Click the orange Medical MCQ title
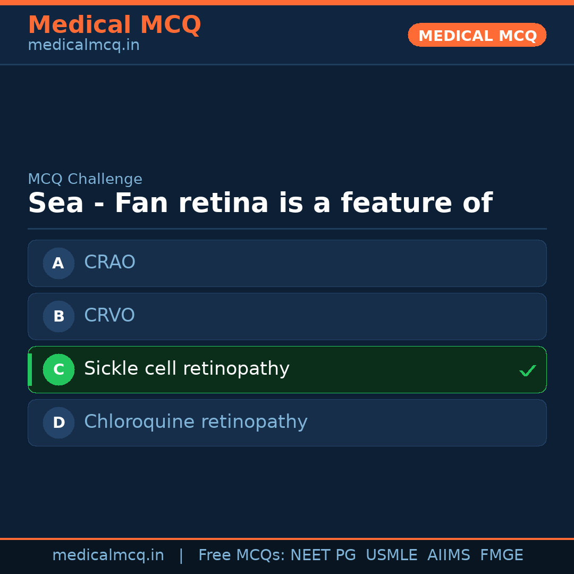The width and height of the screenshot is (574, 574). click(114, 25)
